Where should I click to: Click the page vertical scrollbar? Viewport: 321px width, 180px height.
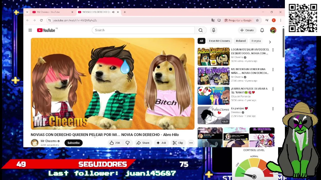click(283, 42)
